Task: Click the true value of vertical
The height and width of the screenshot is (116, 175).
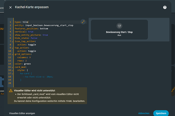Action: tap(30, 32)
